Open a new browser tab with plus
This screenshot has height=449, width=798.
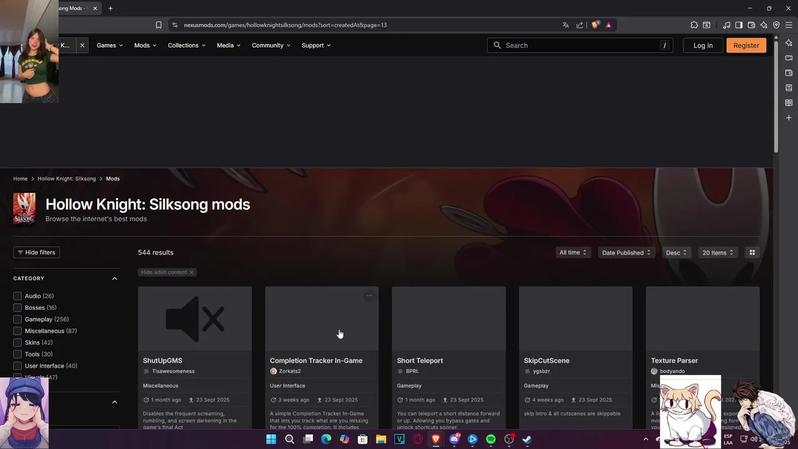point(110,8)
